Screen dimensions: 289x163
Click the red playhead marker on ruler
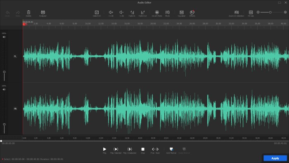pyautogui.click(x=24, y=24)
